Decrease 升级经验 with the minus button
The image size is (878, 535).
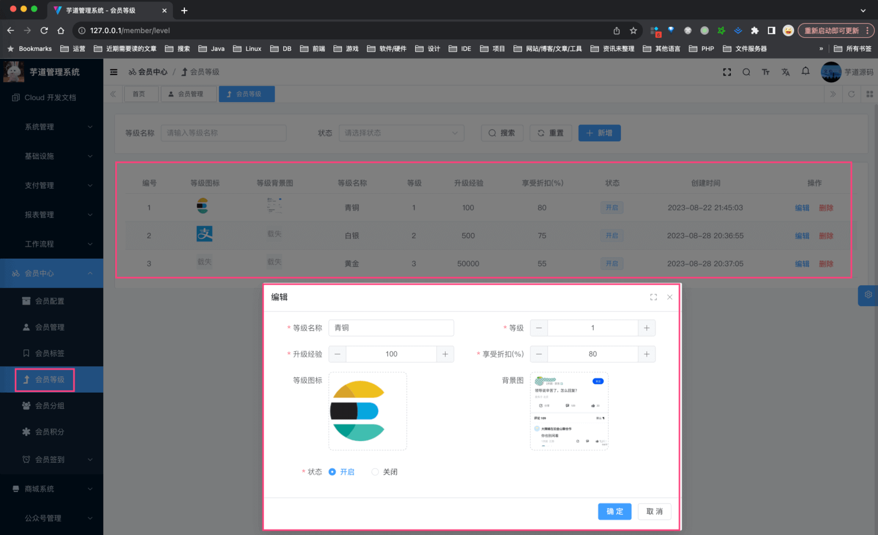coord(338,354)
